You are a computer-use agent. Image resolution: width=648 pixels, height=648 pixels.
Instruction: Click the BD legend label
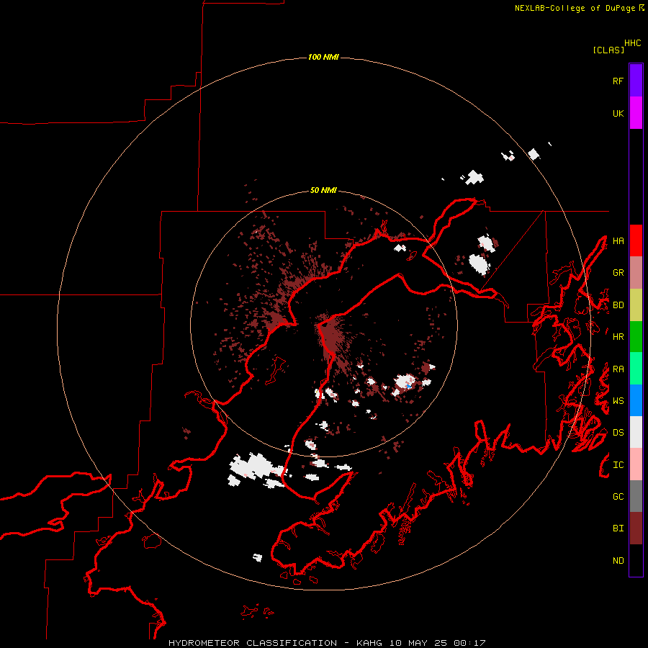click(x=618, y=305)
